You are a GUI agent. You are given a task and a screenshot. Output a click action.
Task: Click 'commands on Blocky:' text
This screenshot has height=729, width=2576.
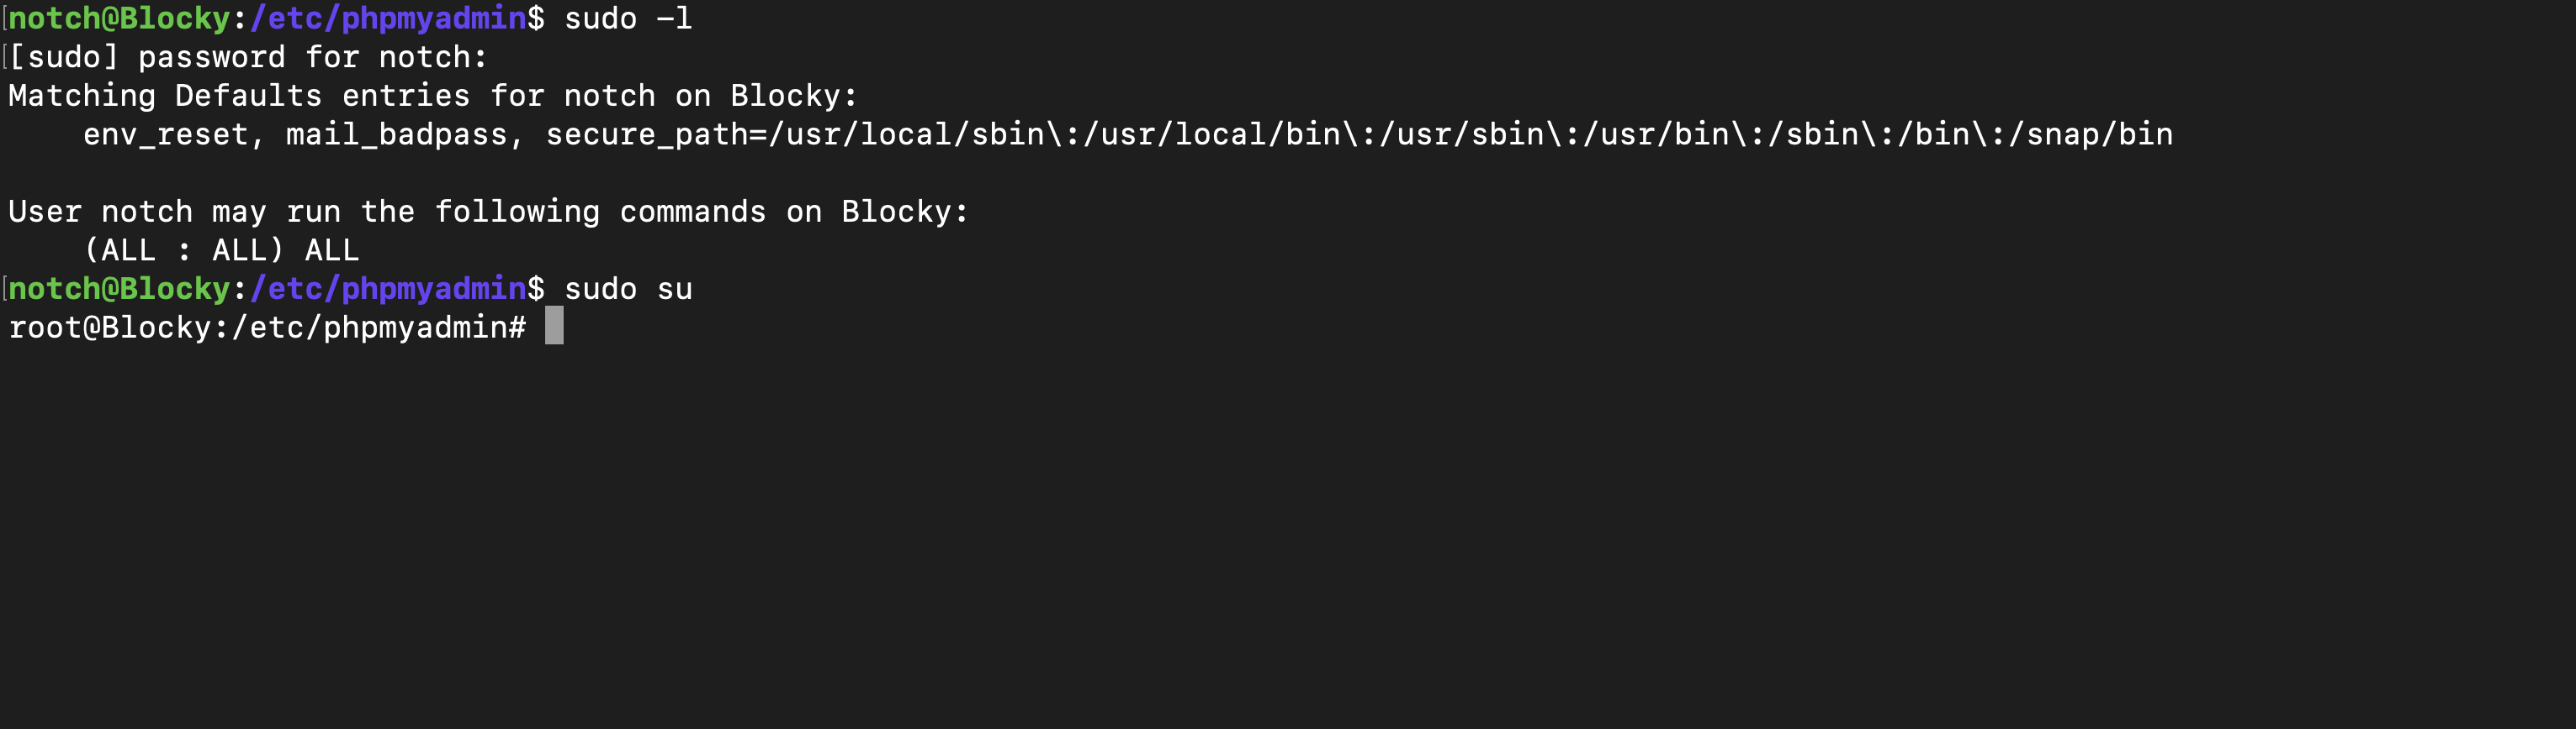794,212
